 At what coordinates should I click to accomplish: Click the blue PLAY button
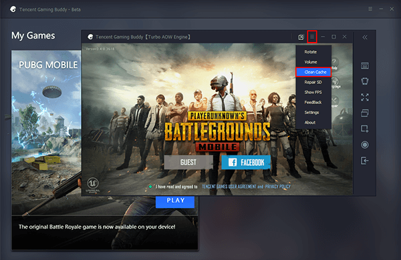click(x=175, y=201)
